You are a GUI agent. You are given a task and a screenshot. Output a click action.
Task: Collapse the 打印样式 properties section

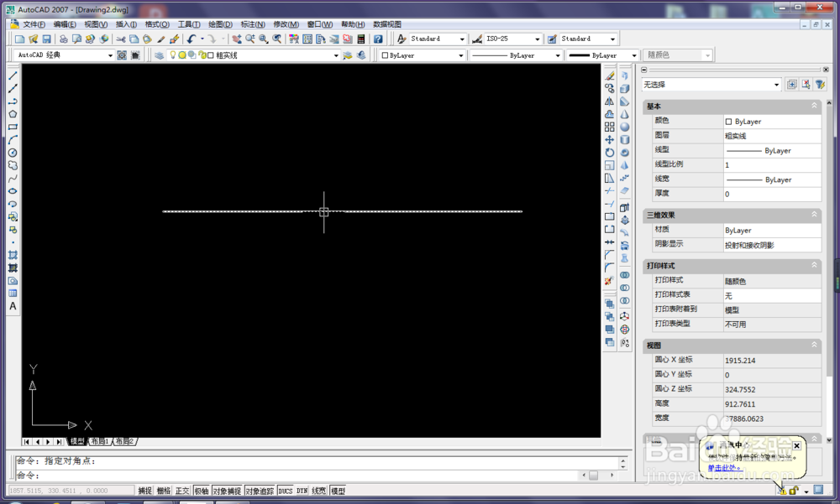pos(814,265)
